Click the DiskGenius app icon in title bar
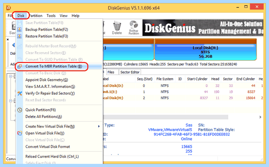The width and height of the screenshot is (269, 167). coord(9,8)
